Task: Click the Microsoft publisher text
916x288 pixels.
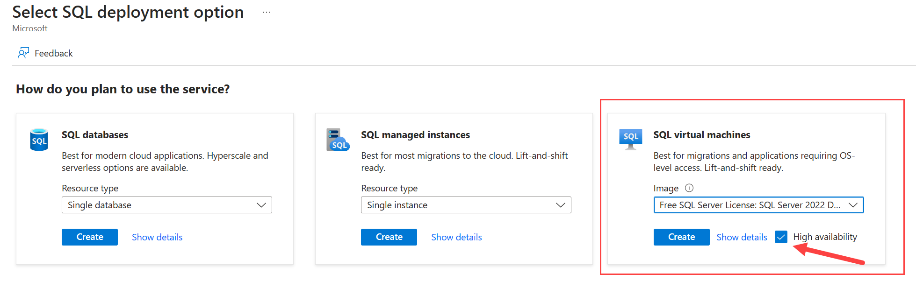Action: coord(30,28)
